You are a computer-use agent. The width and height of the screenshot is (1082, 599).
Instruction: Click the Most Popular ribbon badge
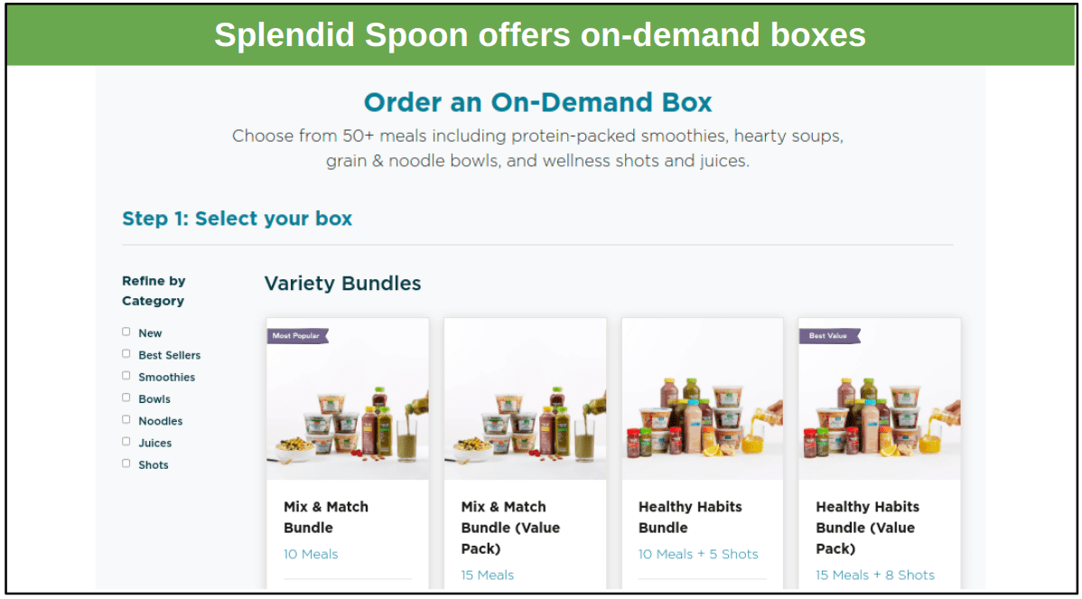[297, 336]
